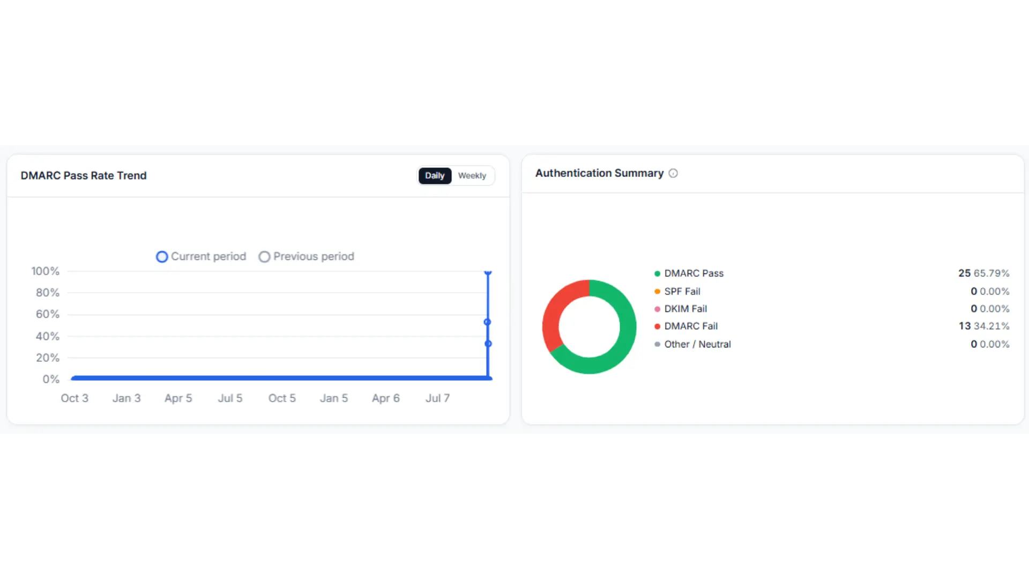1029x579 pixels.
Task: Click red DMARC Fail color dot
Action: [x=657, y=326]
